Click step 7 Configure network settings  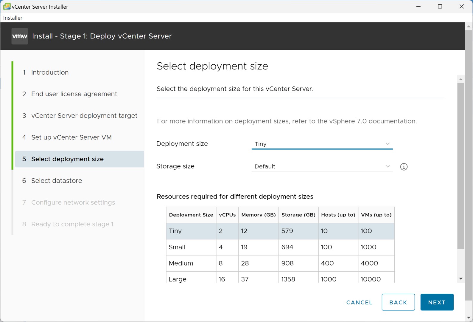[x=69, y=202]
